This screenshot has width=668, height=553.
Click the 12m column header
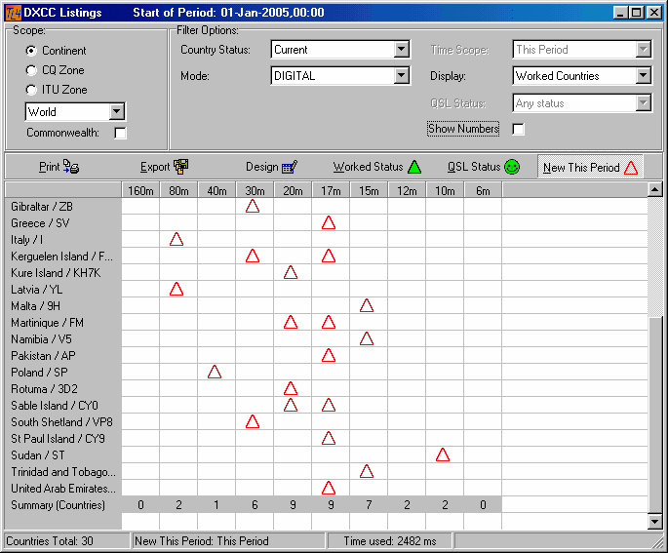407,191
